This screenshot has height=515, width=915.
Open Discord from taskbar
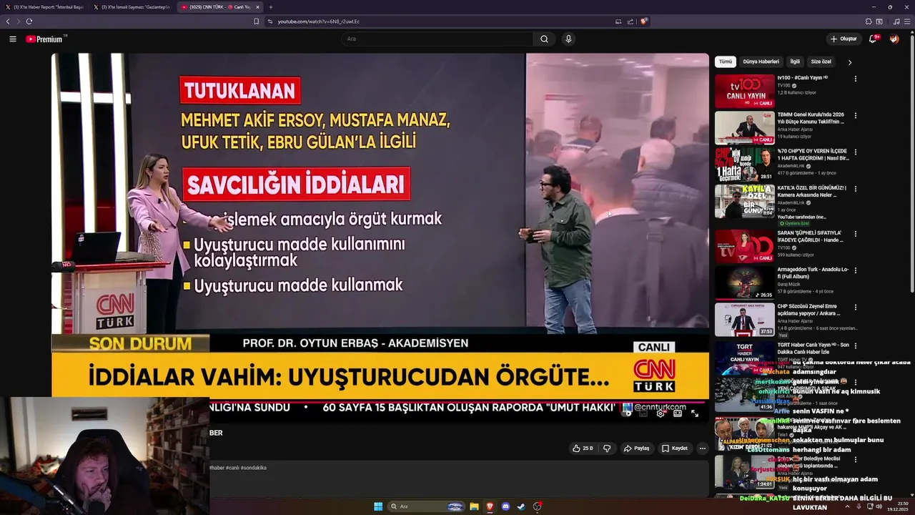(x=505, y=506)
